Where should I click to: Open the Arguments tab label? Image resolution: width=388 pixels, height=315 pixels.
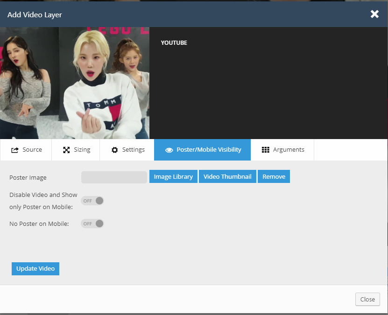[x=289, y=150]
